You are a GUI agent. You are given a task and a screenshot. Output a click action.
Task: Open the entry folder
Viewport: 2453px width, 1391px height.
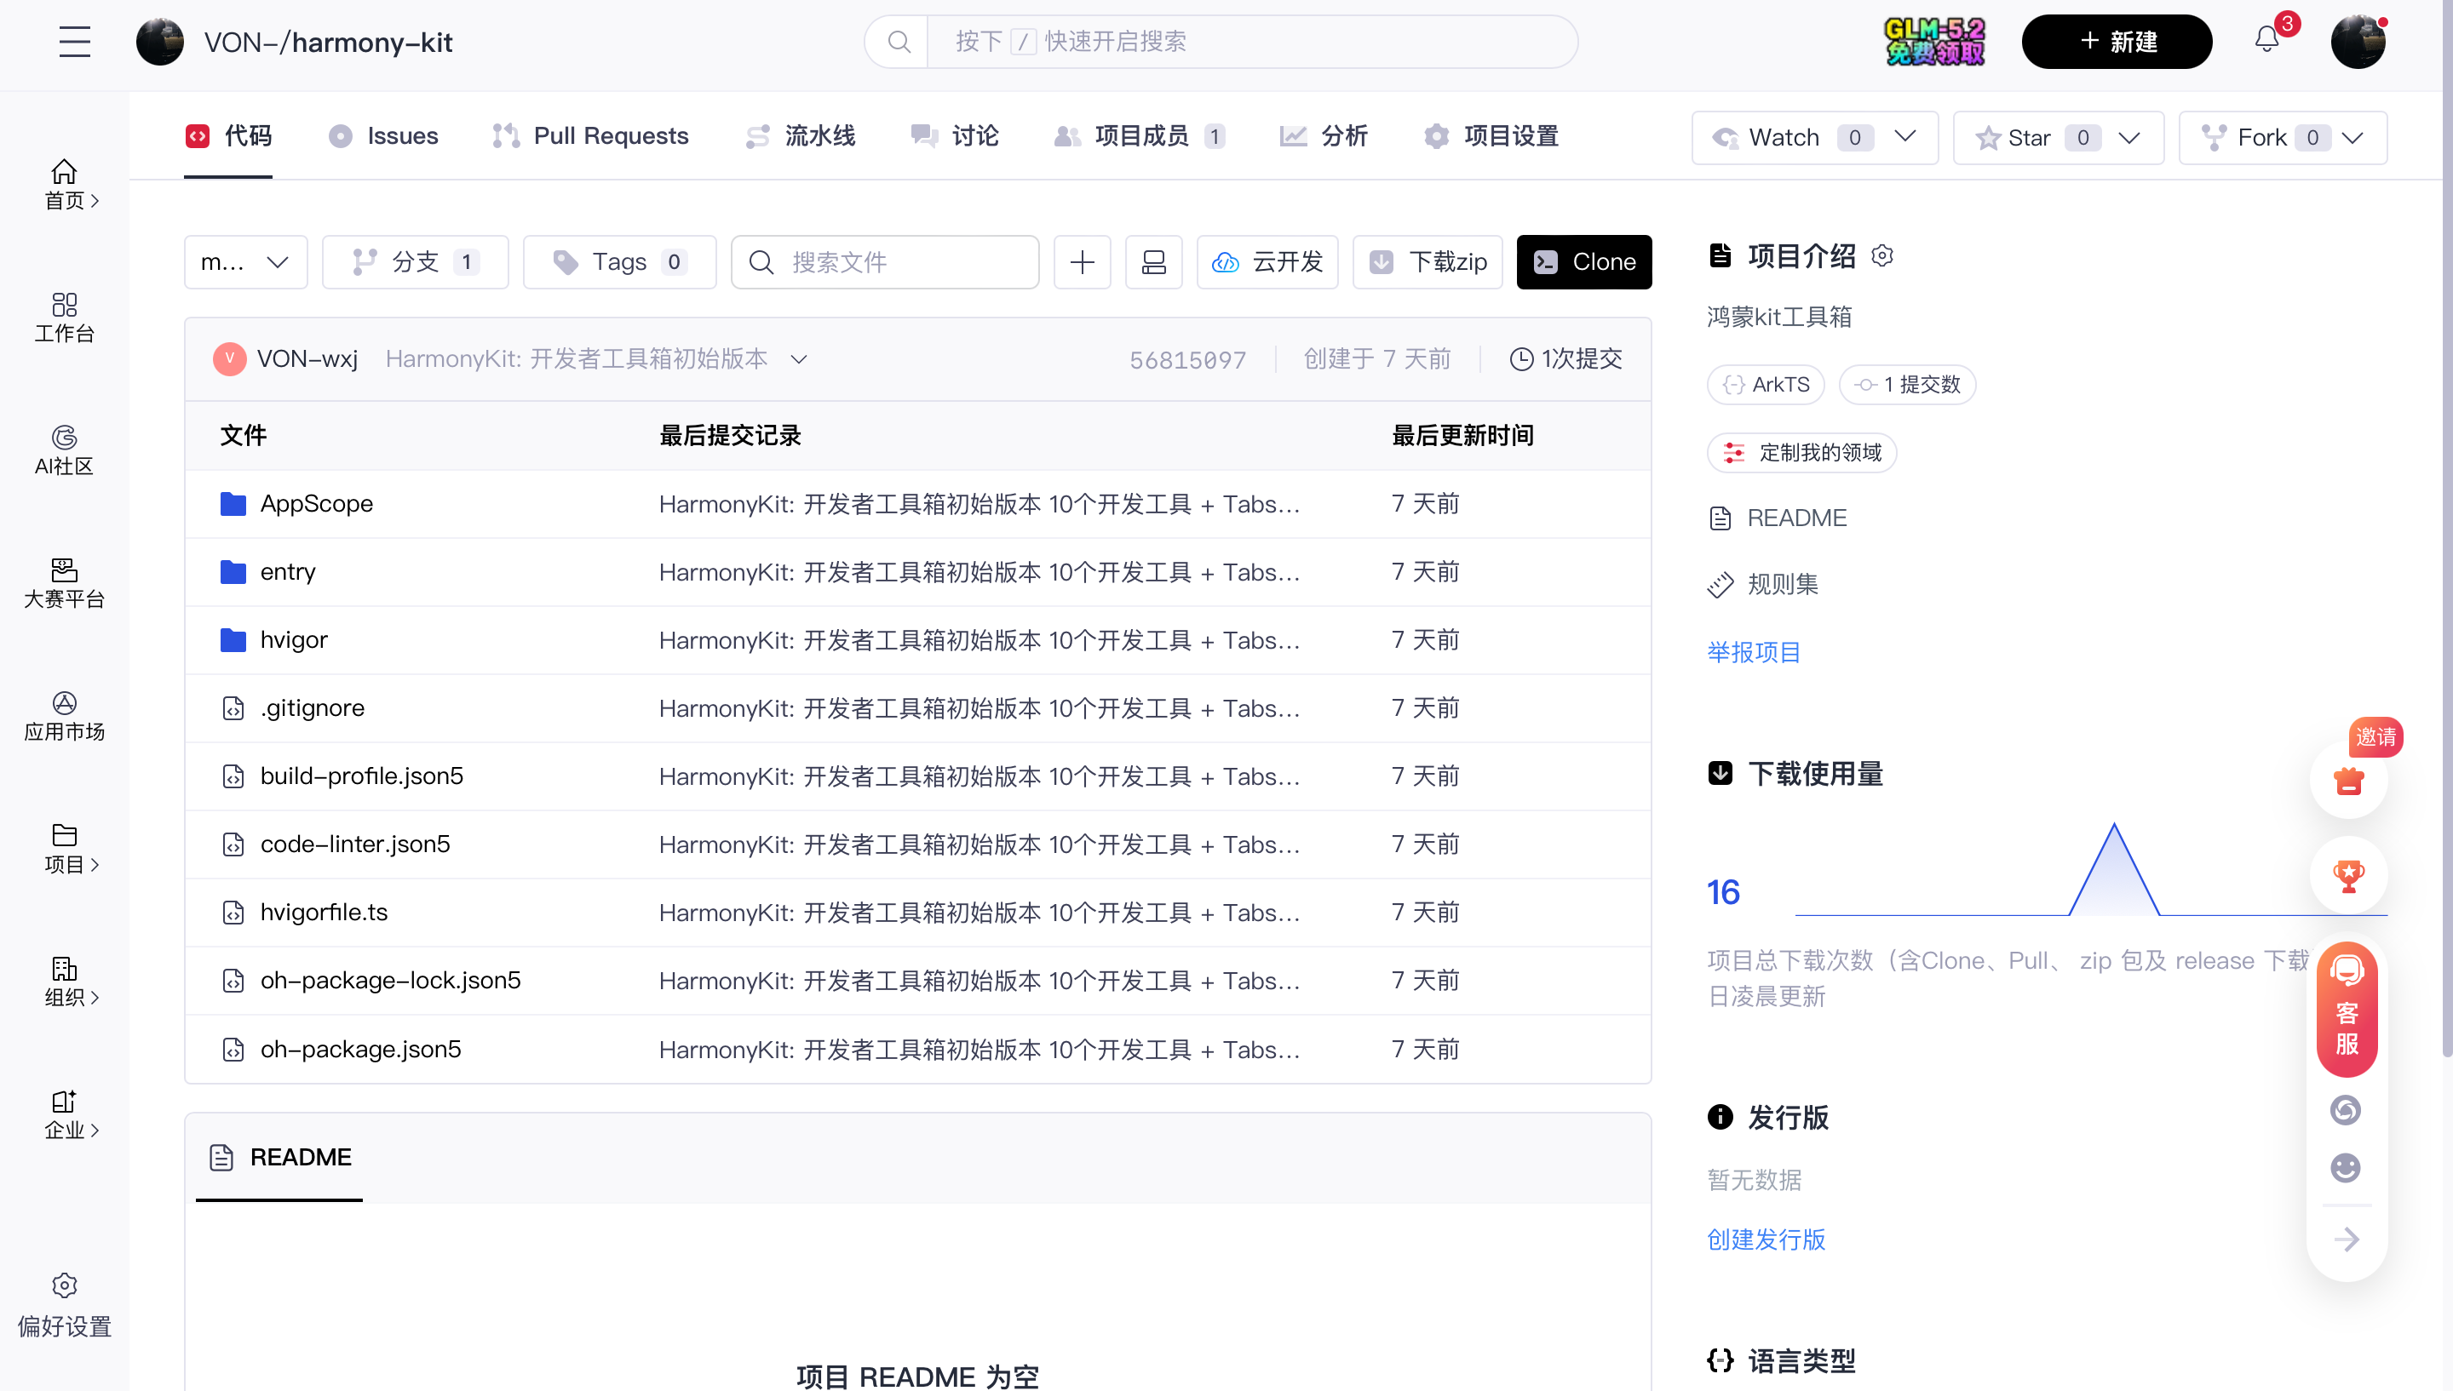coord(288,571)
